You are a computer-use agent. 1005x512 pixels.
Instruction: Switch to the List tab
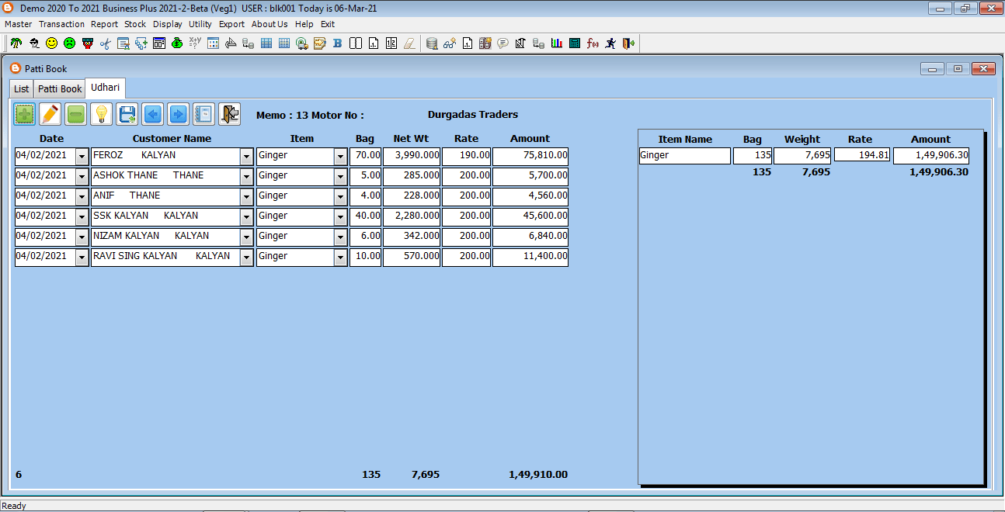point(22,89)
